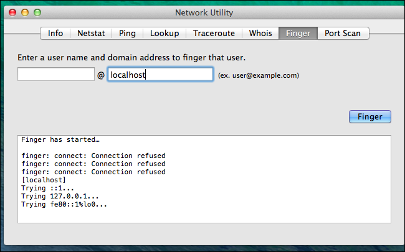Go to the Lookup tab
Image resolution: width=405 pixels, height=252 pixels.
164,34
